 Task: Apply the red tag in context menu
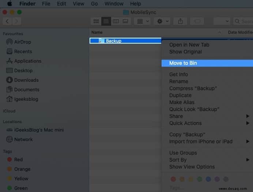coord(173,179)
